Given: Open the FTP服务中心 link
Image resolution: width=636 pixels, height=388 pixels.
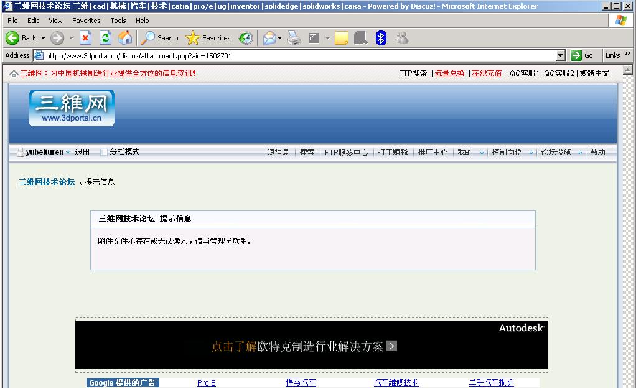Looking at the screenshot, I should tap(346, 152).
